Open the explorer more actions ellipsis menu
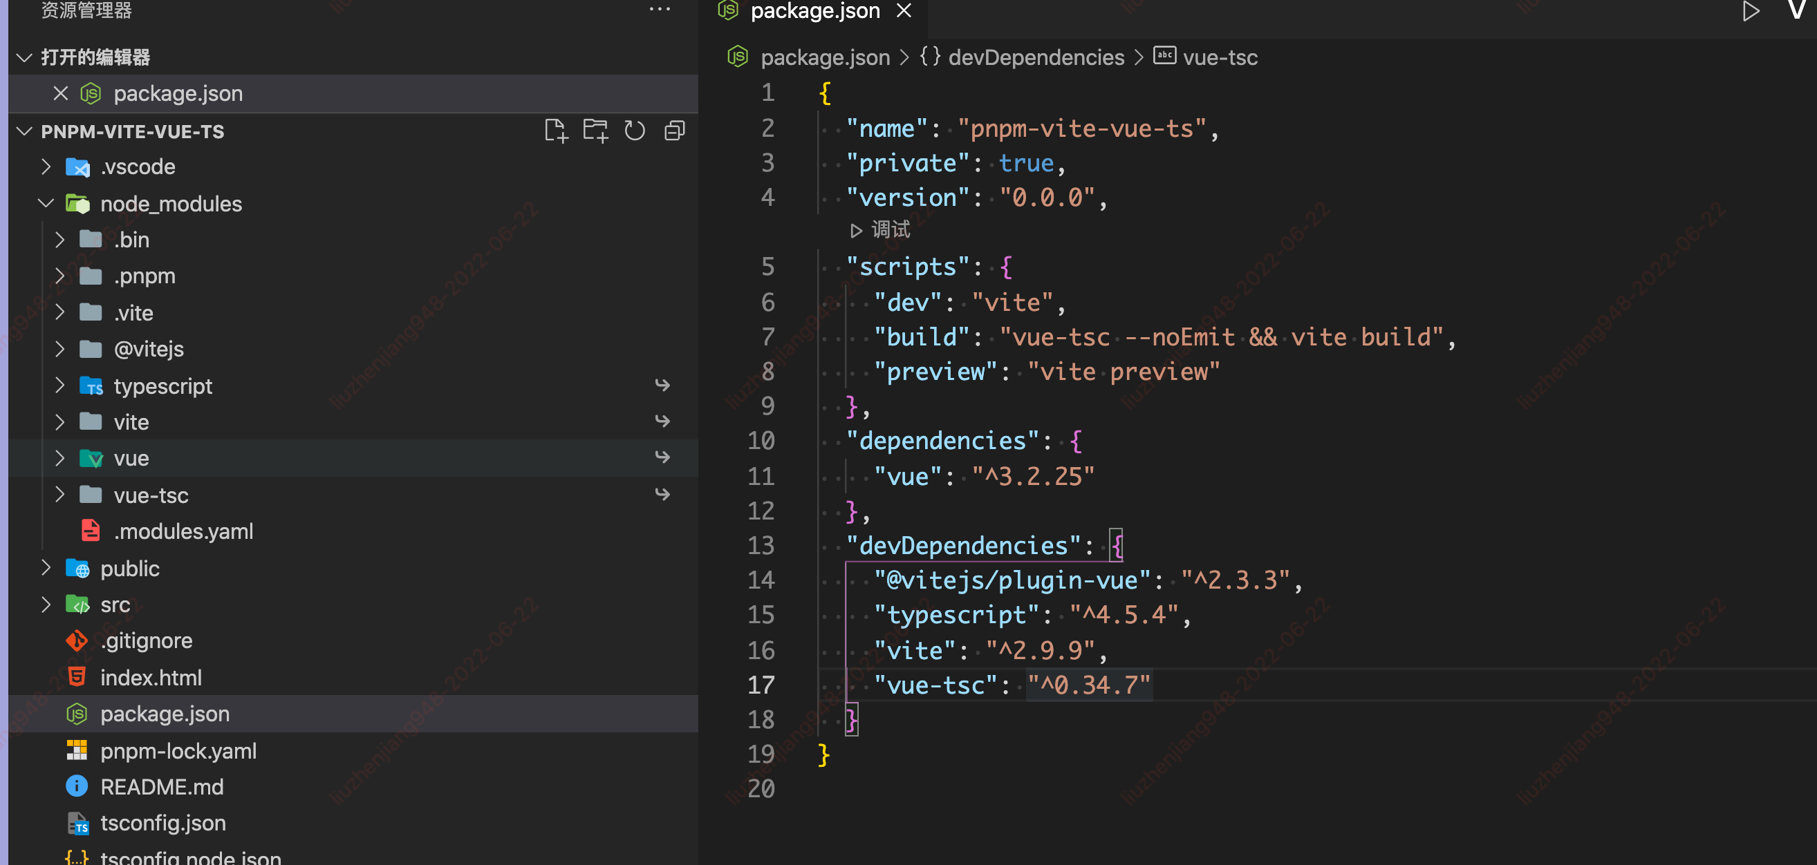The width and height of the screenshot is (1817, 865). pyautogui.click(x=660, y=9)
